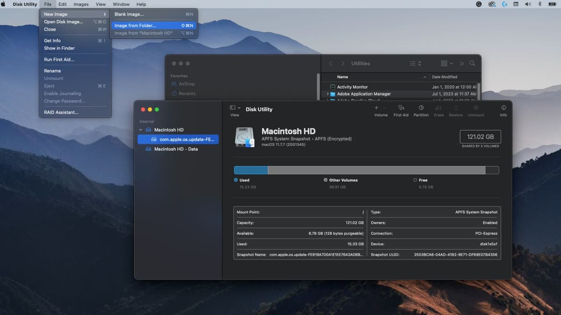Choose Get Info in the File menu

pyautogui.click(x=75, y=41)
